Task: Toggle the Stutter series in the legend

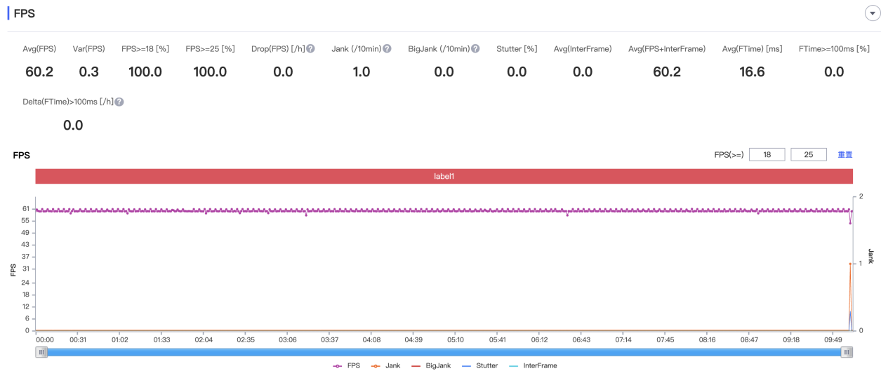Action: tap(478, 365)
